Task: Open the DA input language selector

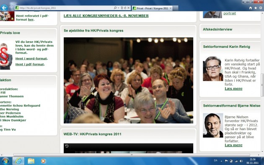Action: [215, 160]
